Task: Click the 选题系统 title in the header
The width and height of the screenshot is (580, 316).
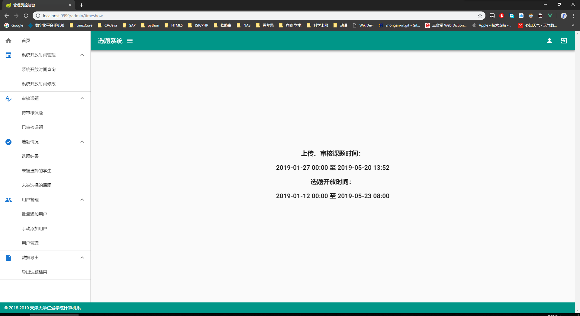Action: pyautogui.click(x=110, y=41)
